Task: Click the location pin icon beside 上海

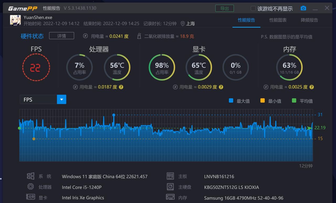Action: point(183,24)
